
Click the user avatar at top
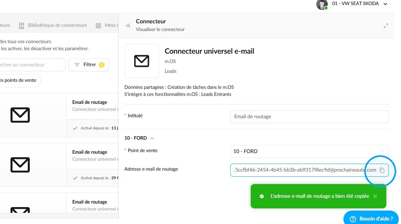[322, 4]
